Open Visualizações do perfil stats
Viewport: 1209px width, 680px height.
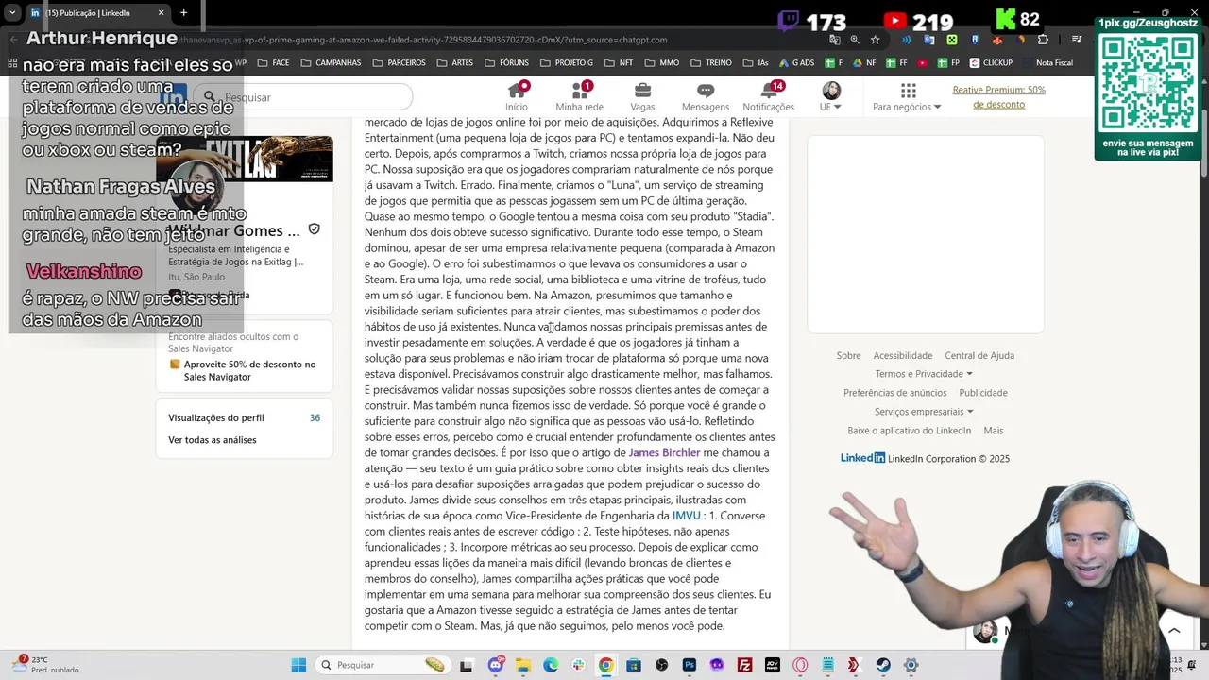(244, 417)
